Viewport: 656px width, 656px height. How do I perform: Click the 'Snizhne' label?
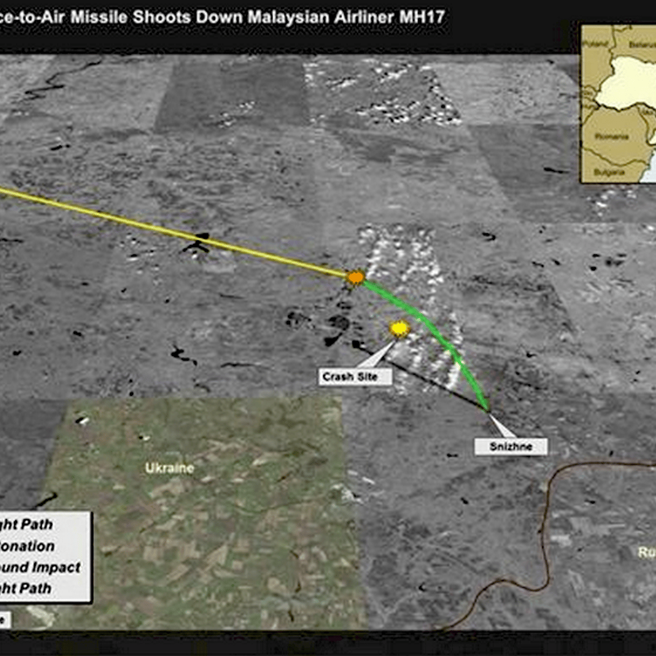point(511,447)
